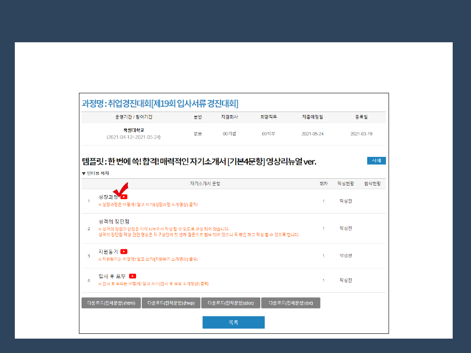The image size is (471, 353).
Task: Click the 과정명 취업경진대회 course heading
Action: pos(160,103)
